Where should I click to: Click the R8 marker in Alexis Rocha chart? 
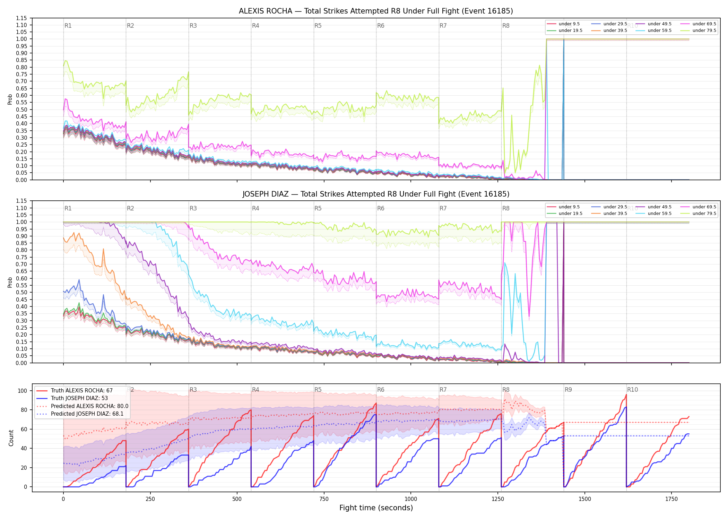pos(506,26)
